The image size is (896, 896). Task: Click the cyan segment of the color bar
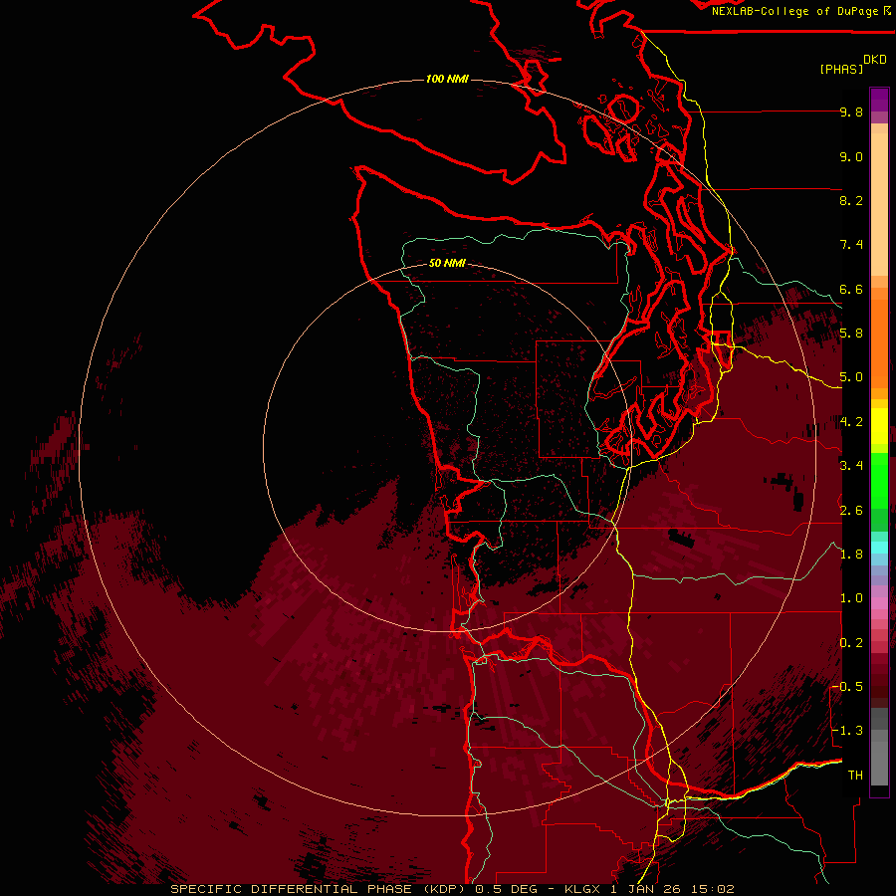coord(879,548)
